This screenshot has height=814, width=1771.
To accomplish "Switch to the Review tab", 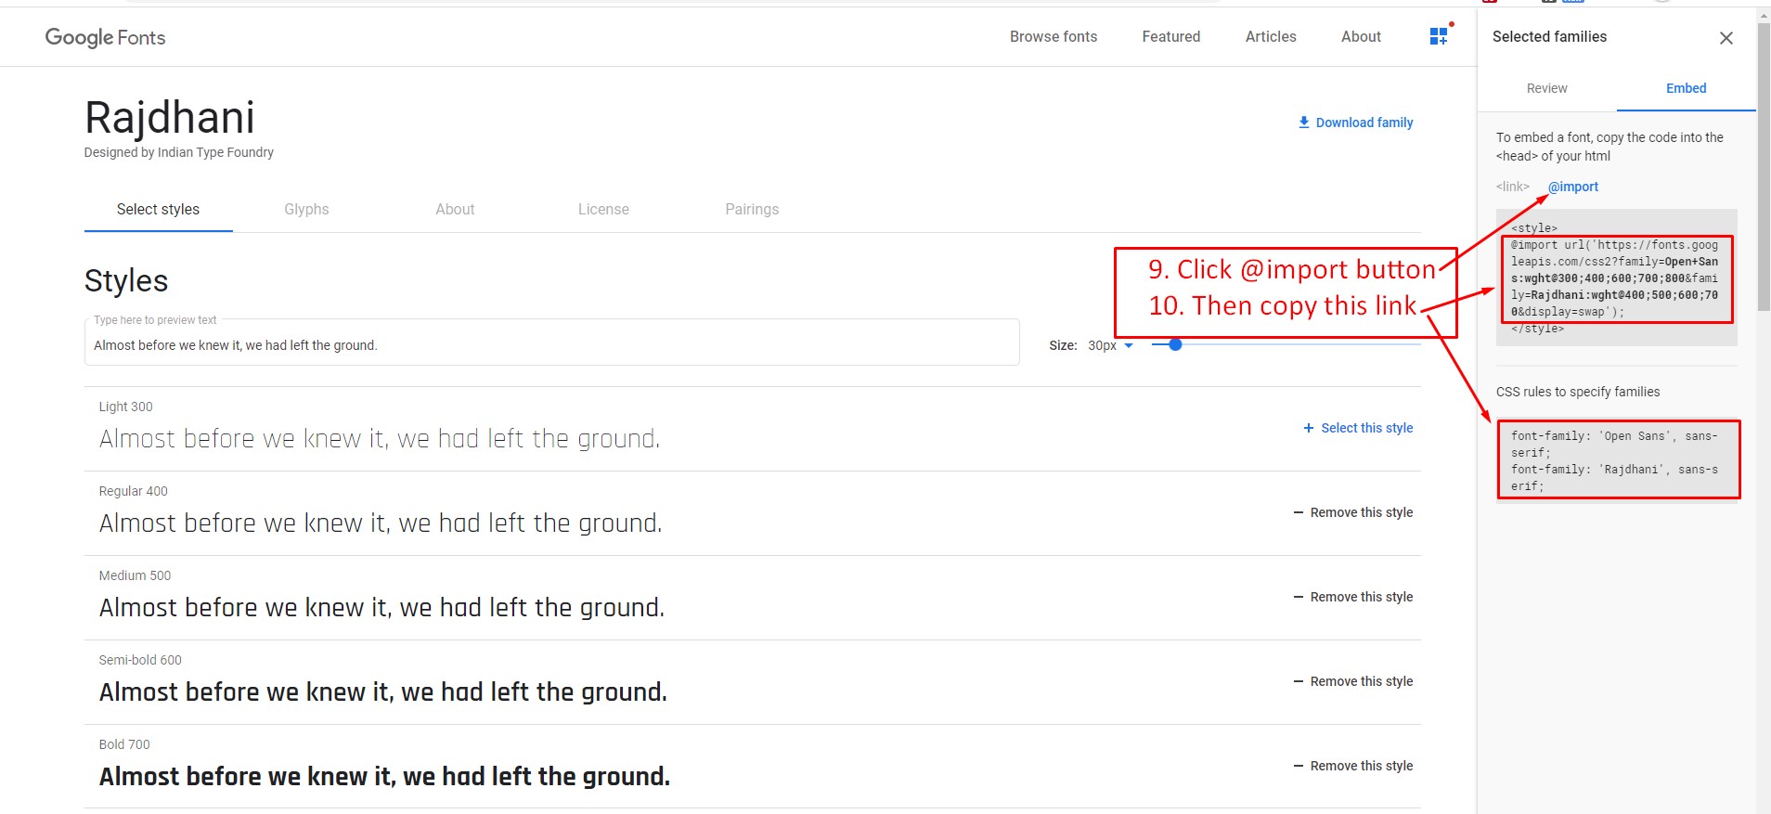I will pyautogui.click(x=1546, y=88).
